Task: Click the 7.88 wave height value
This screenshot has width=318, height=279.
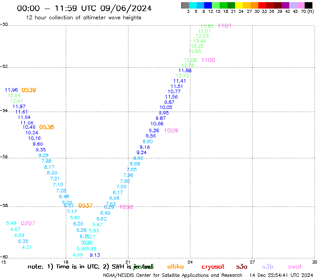Action: (46, 161)
